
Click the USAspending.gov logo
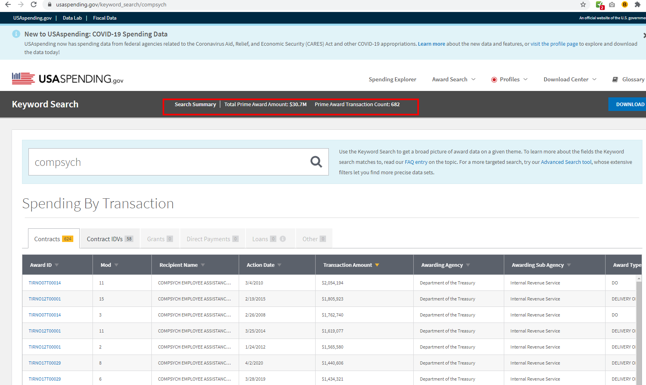68,79
